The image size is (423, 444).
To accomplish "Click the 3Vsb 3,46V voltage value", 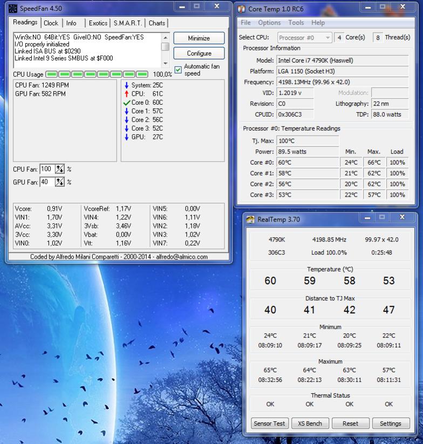I will tap(124, 226).
